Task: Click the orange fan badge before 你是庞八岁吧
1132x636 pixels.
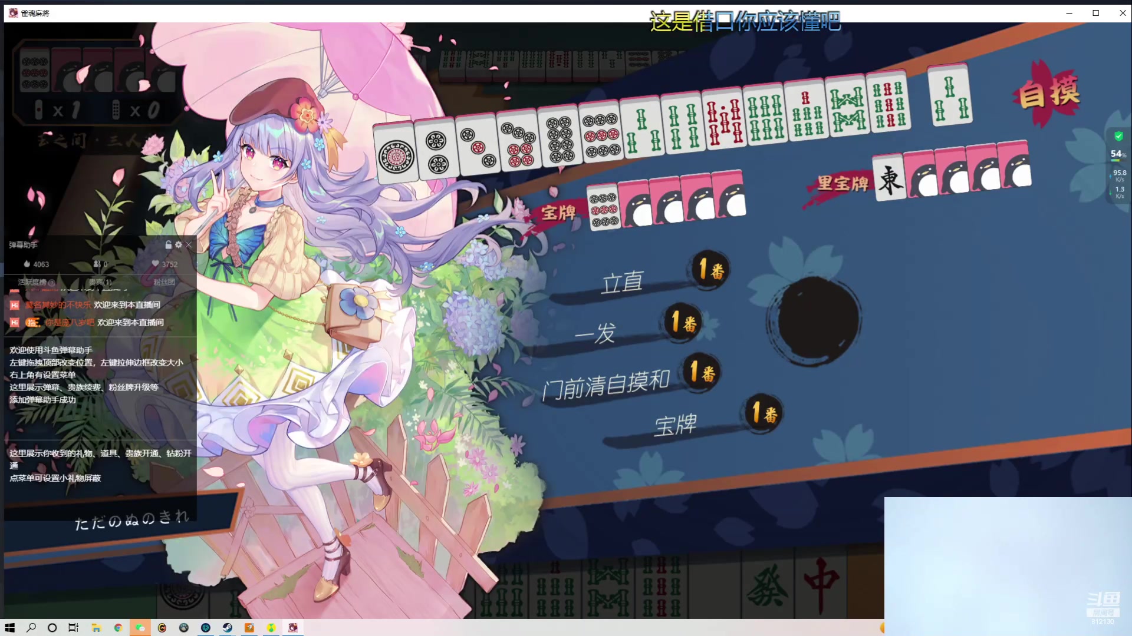Action: [x=33, y=323]
